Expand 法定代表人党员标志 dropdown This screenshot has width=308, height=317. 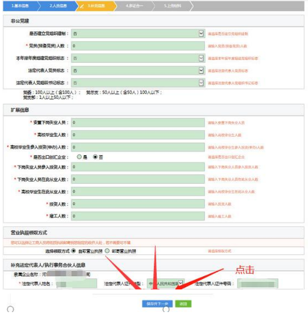tap(201, 70)
